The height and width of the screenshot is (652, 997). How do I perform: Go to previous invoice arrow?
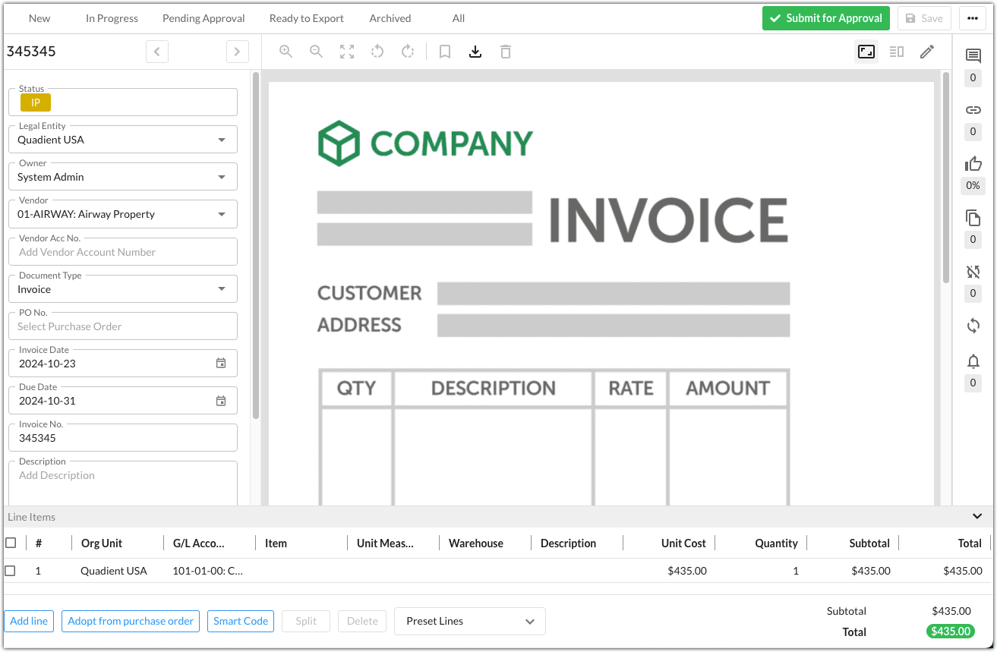tap(157, 52)
